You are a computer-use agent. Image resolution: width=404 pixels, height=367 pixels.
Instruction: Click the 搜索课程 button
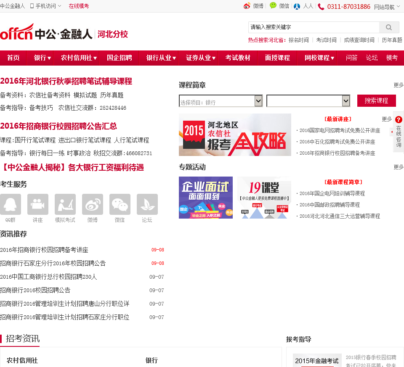(376, 100)
